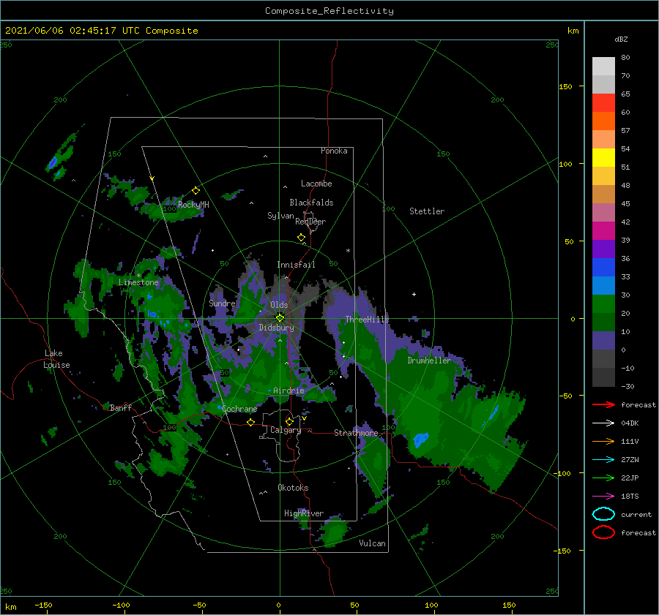Click the yellow diamond marker below RedDeer
This screenshot has width=659, height=615.
click(x=302, y=238)
